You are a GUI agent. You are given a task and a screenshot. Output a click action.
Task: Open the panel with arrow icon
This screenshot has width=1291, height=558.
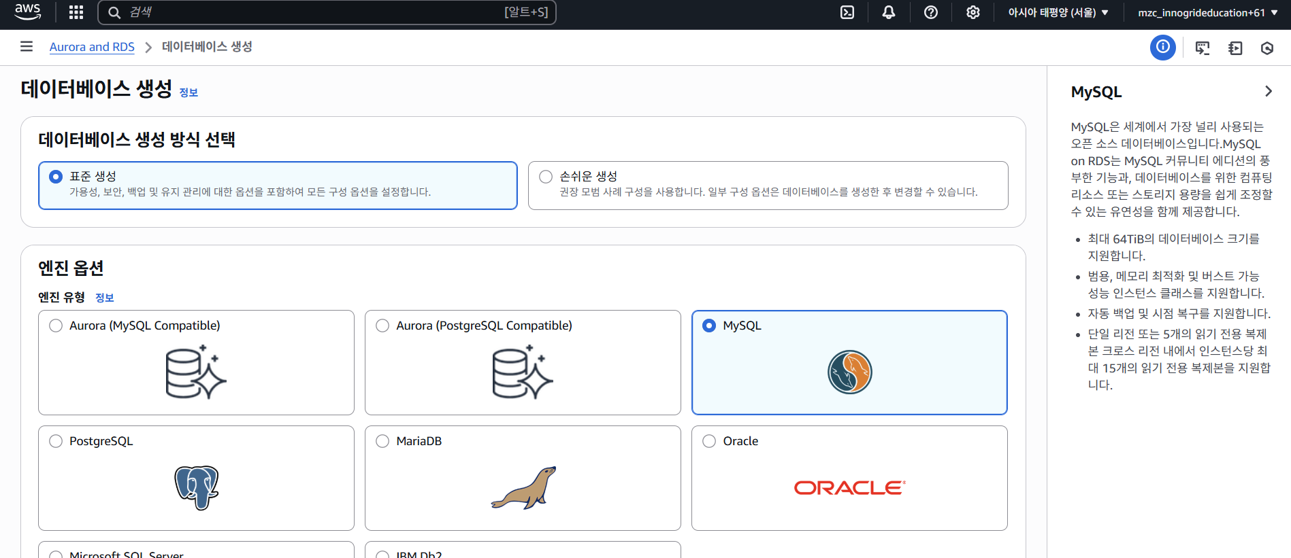(x=1235, y=48)
